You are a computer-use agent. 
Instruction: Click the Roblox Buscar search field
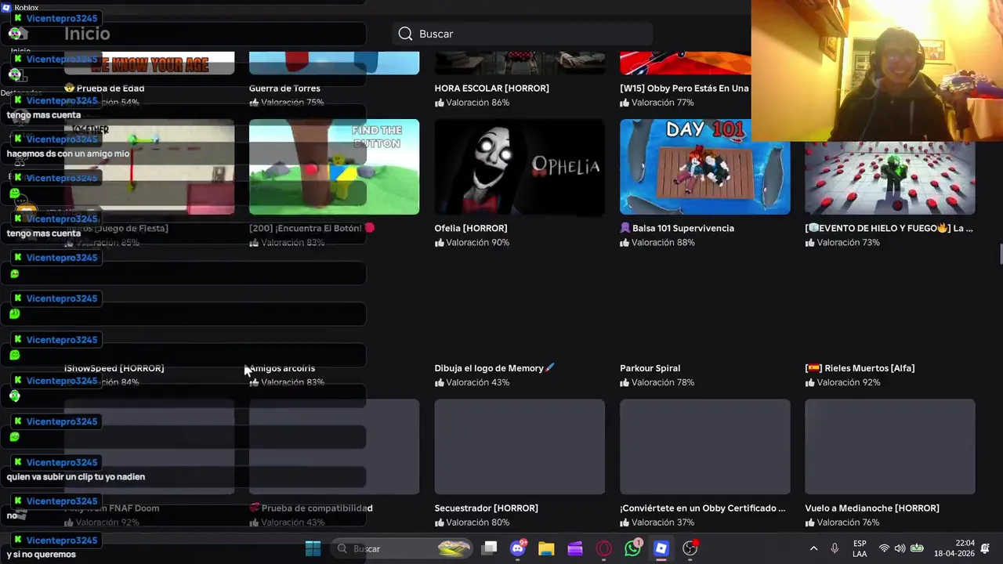[x=523, y=34]
